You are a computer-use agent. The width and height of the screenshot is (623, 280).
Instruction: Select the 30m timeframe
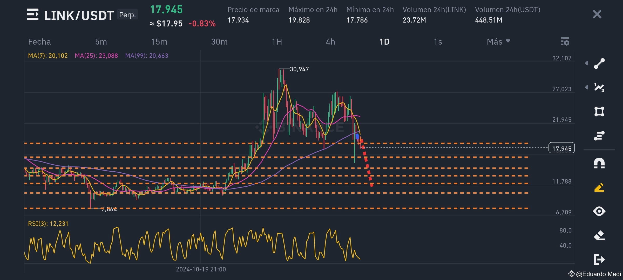219,42
